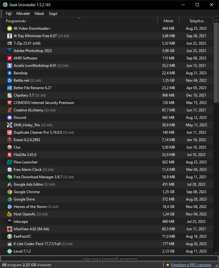Select the KeePassXC icon

tap(10, 236)
